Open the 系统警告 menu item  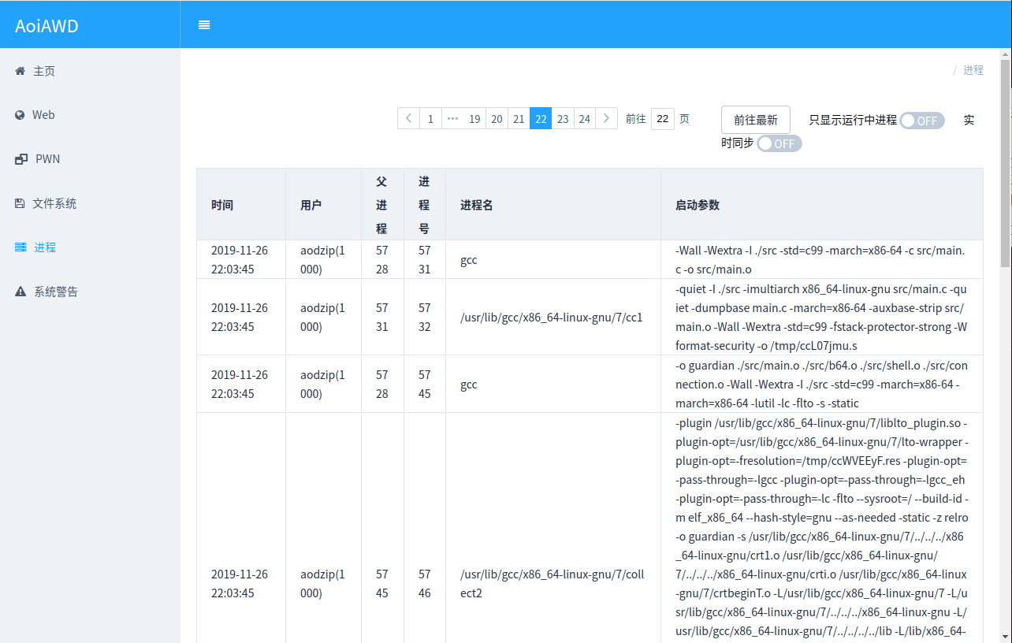[90, 292]
